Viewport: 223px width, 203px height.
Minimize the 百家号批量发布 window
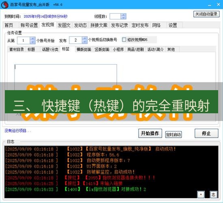(209, 5)
